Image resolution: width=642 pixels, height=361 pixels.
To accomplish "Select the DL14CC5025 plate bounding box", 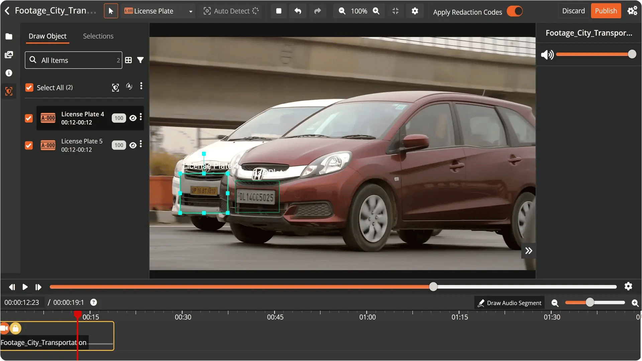I will [x=257, y=197].
